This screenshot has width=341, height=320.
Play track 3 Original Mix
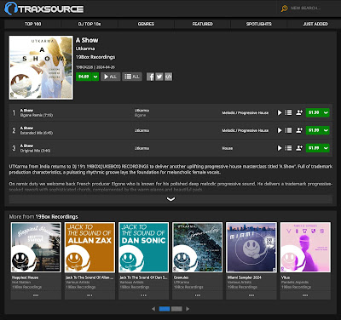click(280, 148)
